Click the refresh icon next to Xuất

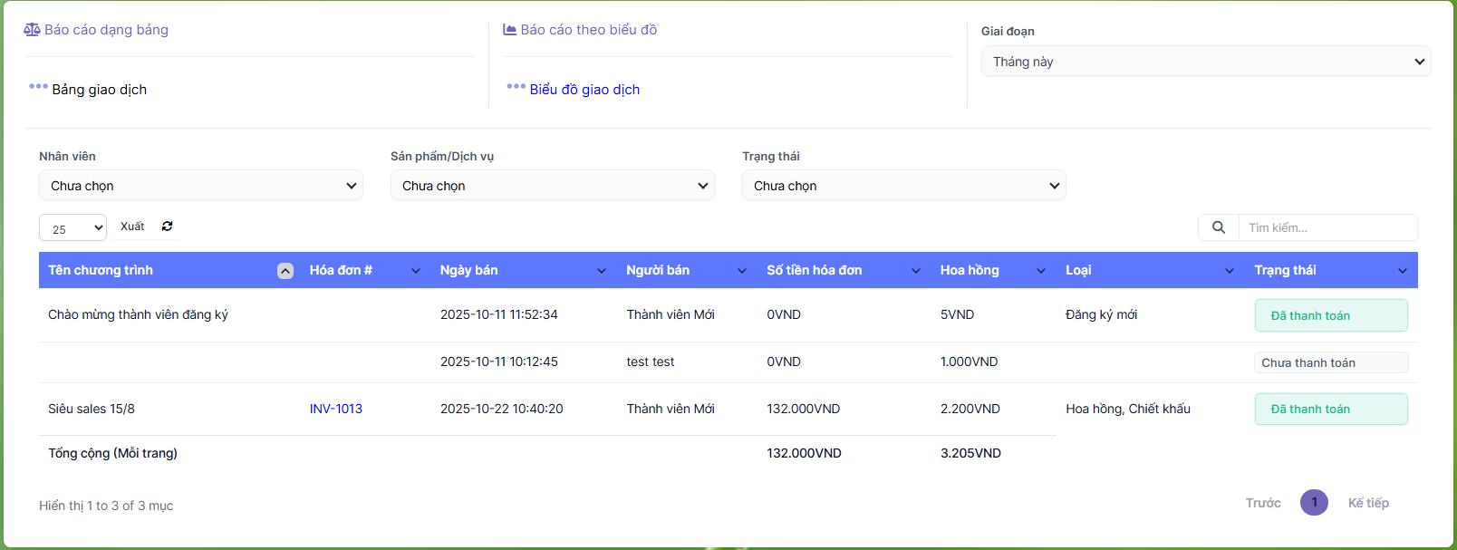pyautogui.click(x=167, y=227)
